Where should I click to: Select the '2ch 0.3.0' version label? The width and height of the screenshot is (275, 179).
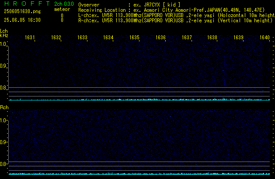[64, 4]
